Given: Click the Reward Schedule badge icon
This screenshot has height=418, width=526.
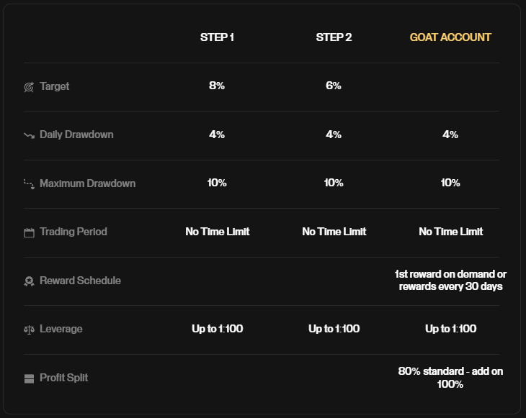Looking at the screenshot, I should tap(30, 281).
